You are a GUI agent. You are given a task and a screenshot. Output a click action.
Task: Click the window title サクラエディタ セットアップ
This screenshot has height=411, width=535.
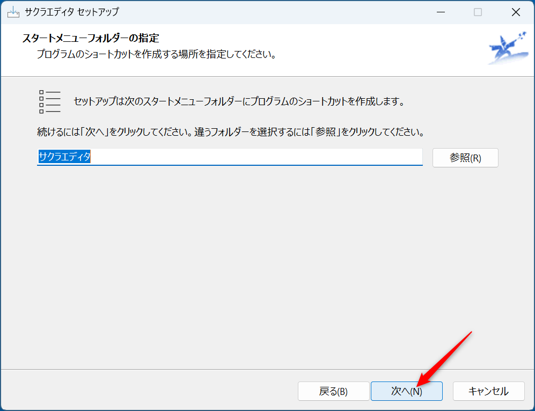(x=72, y=12)
